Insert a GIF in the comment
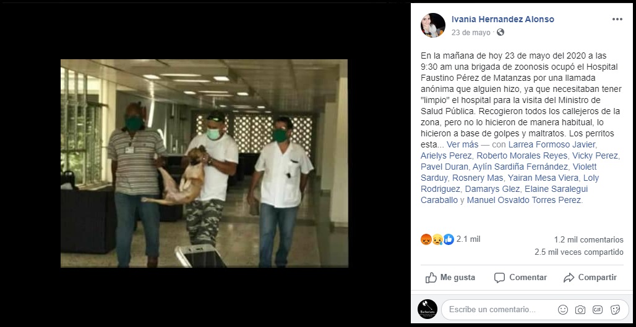The height and width of the screenshot is (327, 636). (x=597, y=310)
